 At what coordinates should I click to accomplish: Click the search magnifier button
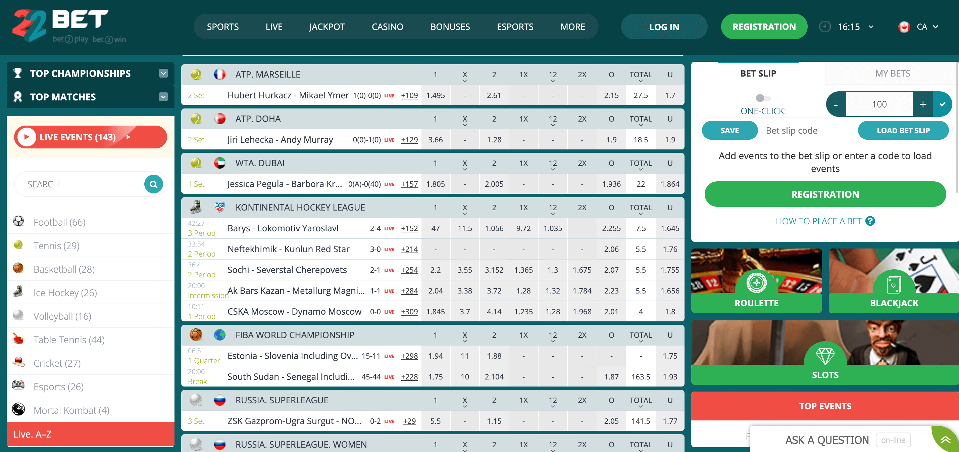153,184
